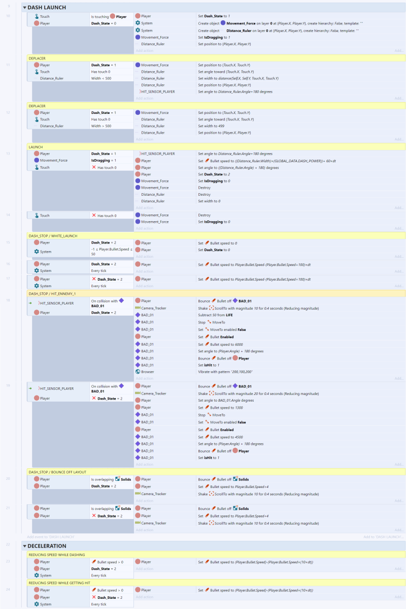Select BAD_01 icon on 'Set Bullet speed to 4500'

point(138,437)
